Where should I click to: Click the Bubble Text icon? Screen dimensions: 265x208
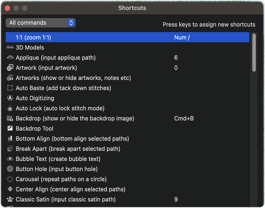click(x=10, y=159)
